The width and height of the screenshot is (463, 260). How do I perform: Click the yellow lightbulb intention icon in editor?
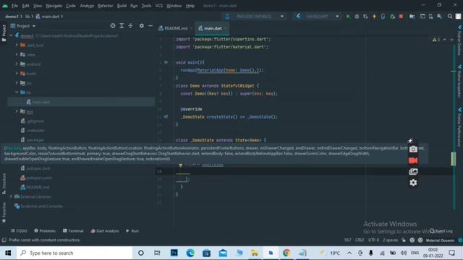tap(180, 165)
